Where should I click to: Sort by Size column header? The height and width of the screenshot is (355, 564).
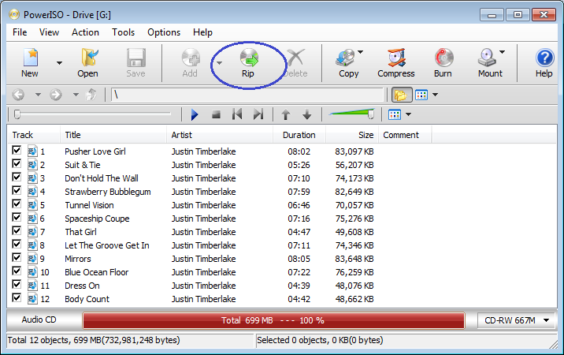coord(352,135)
